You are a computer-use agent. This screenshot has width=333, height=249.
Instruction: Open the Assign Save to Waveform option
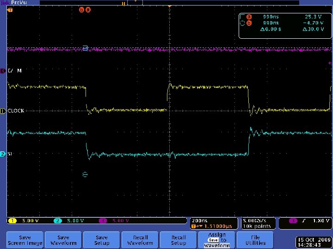click(217, 240)
